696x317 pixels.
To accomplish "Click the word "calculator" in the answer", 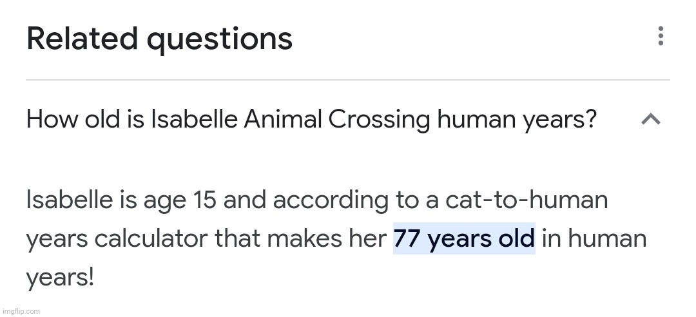I will coord(151,238).
